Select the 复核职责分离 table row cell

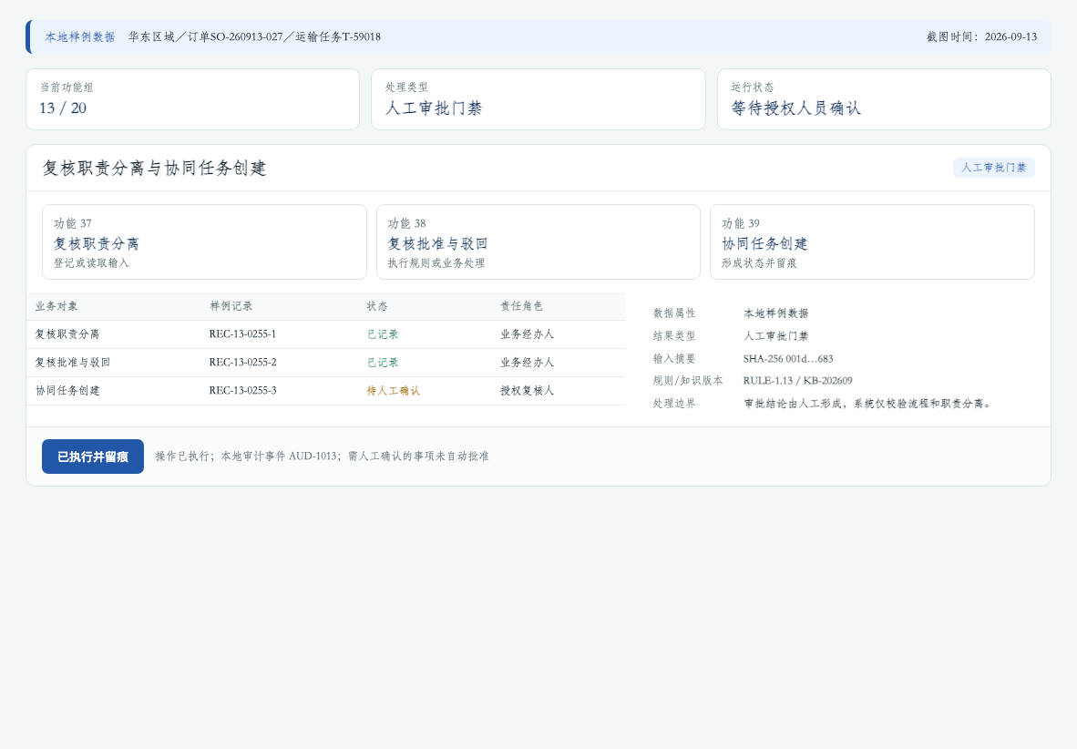pos(67,334)
